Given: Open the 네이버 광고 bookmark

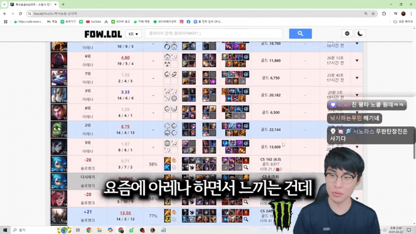Looking at the screenshot, I should 121,21.
